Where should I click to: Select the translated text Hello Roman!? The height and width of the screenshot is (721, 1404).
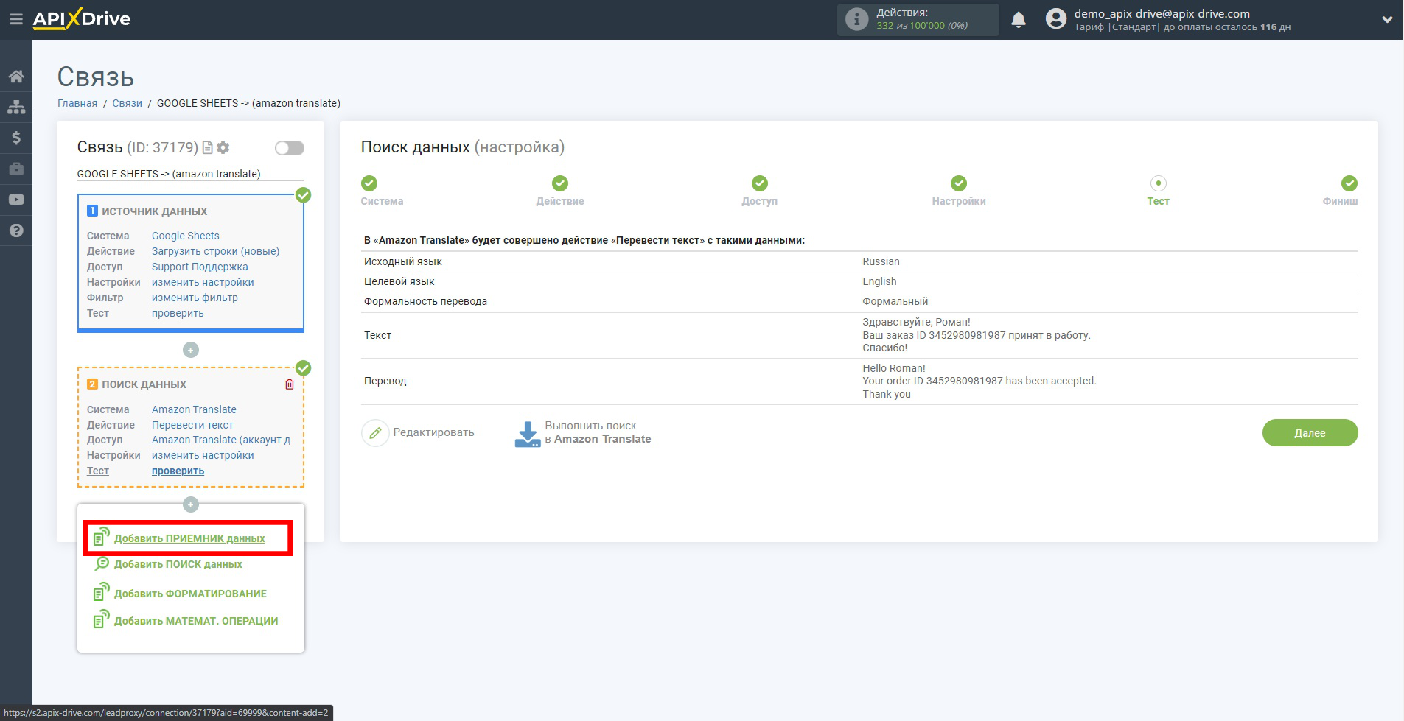pos(894,368)
